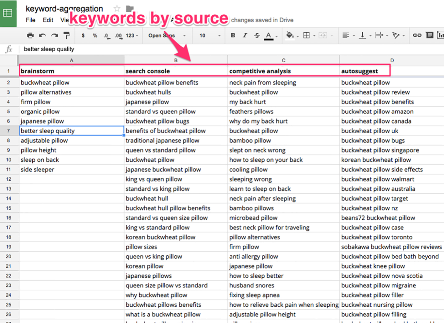Star the keyword-aggregation spreadsheet
444x323 pixels.
click(x=117, y=9)
